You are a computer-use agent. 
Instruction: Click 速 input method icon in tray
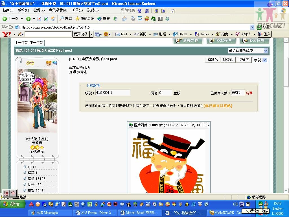[x=242, y=204]
